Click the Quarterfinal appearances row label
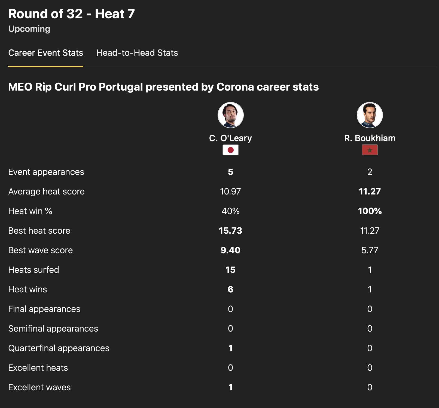Viewport: 439px width, 408px height. click(x=59, y=348)
